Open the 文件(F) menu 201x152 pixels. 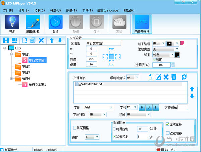(x=8, y=10)
